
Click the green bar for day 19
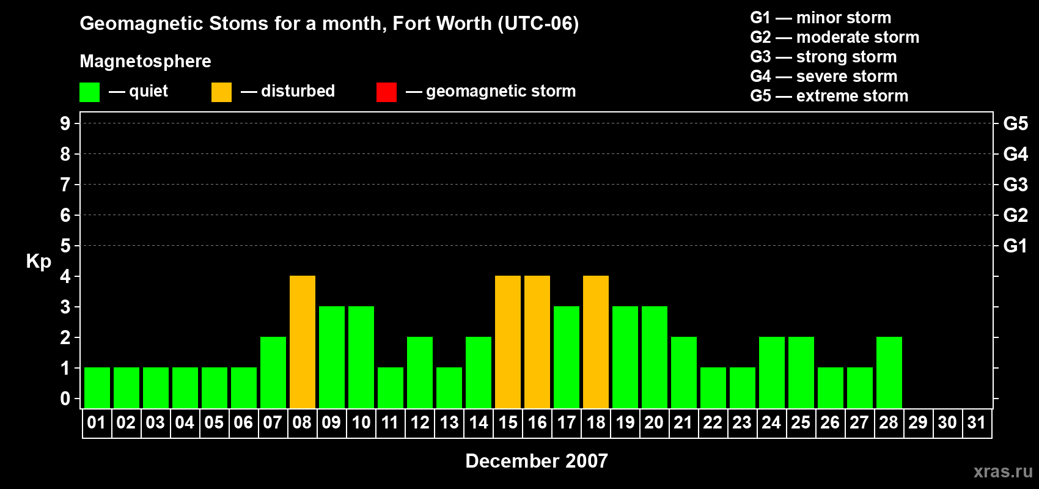click(x=625, y=358)
